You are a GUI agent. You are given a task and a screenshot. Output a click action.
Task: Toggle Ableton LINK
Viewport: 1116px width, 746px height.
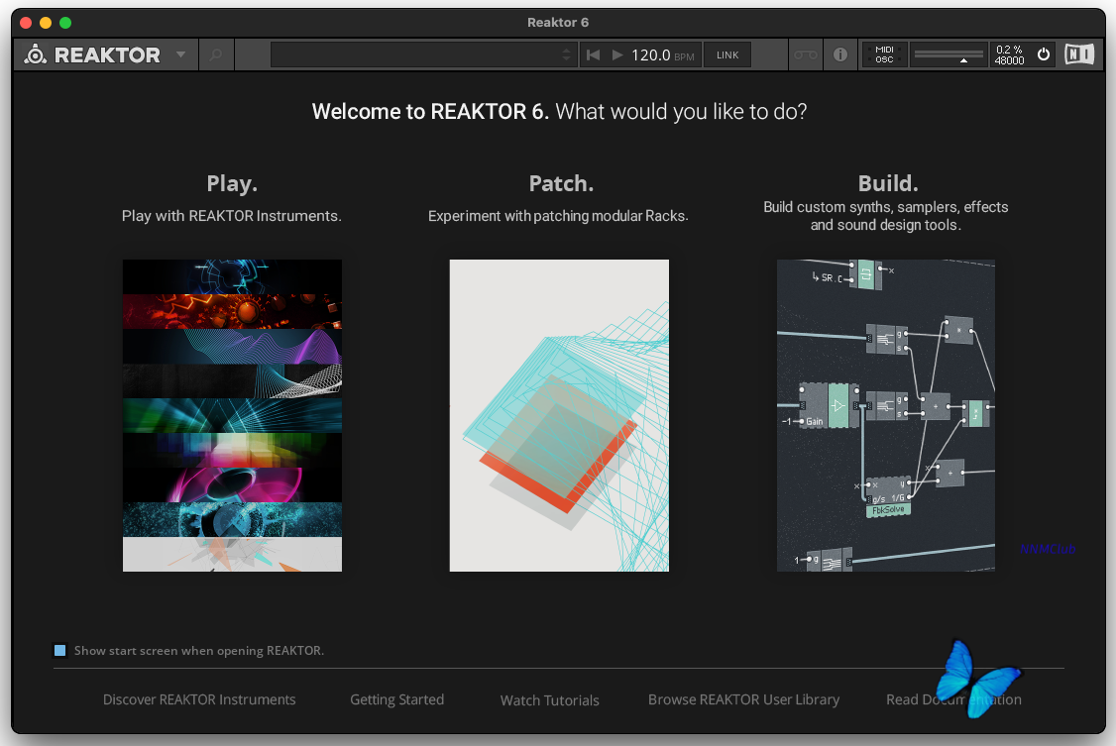pos(727,54)
